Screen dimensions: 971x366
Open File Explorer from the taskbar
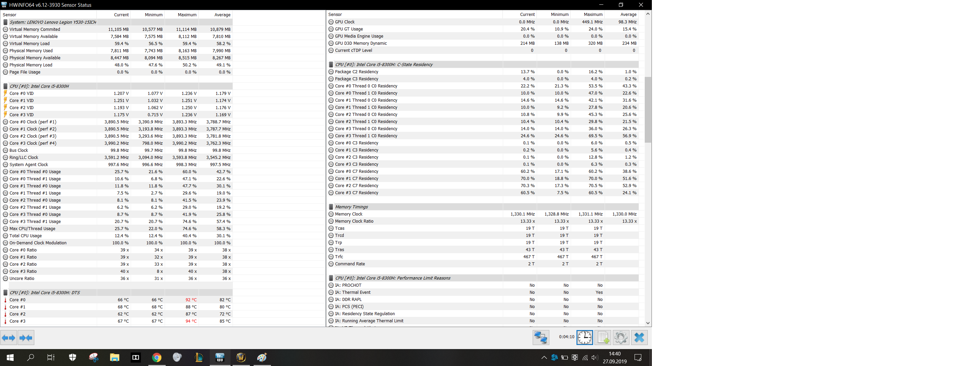tap(114, 357)
